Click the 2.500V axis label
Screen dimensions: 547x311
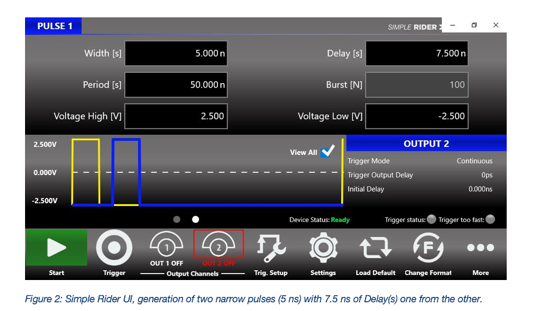coord(45,145)
